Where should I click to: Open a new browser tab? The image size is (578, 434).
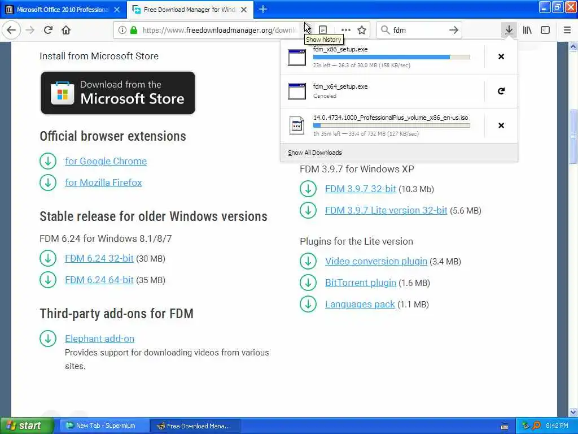(263, 10)
